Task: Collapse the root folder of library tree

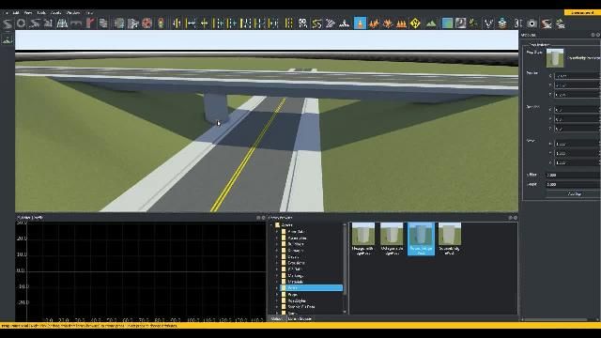Action: pyautogui.click(x=271, y=225)
